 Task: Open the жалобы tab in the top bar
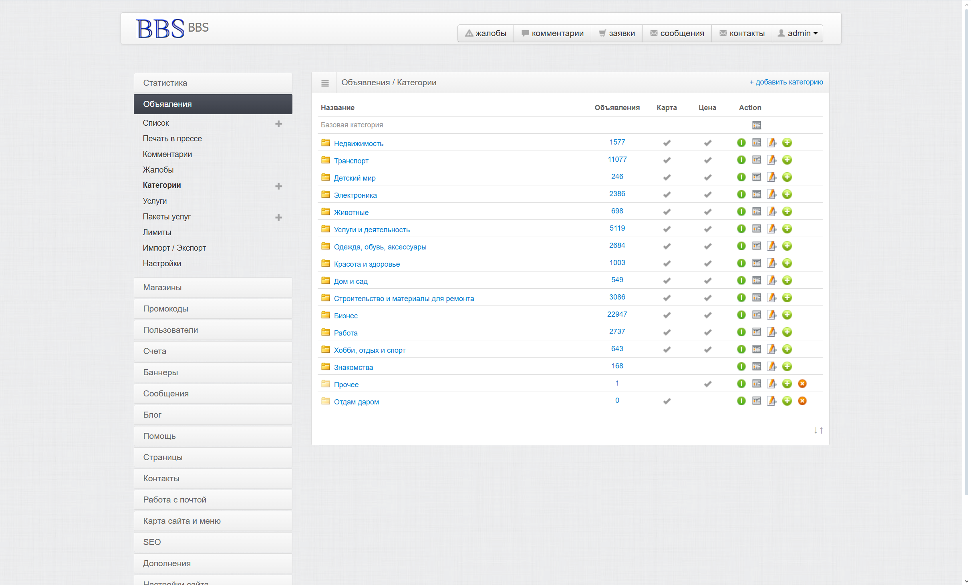pyautogui.click(x=485, y=33)
